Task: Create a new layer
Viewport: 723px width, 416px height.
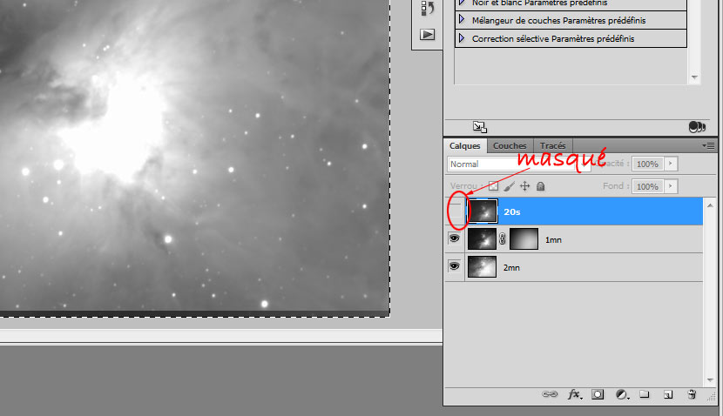Action: 667,394
